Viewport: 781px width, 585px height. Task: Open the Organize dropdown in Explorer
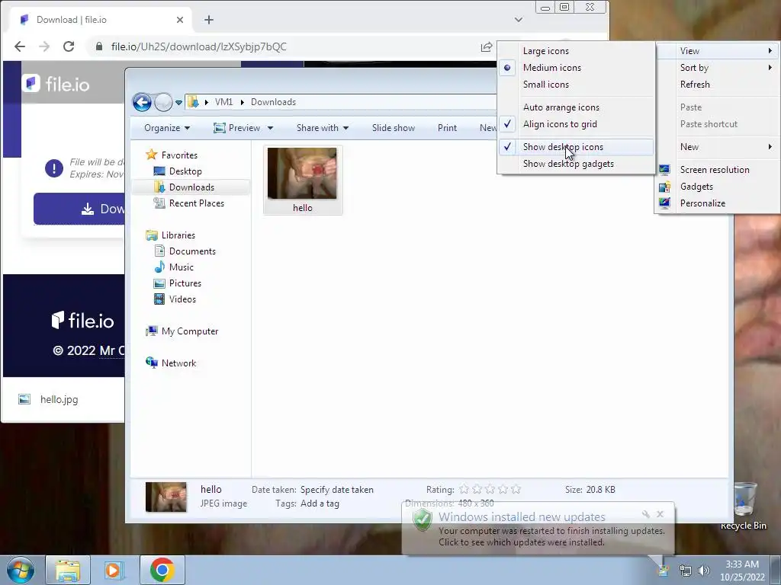click(167, 128)
